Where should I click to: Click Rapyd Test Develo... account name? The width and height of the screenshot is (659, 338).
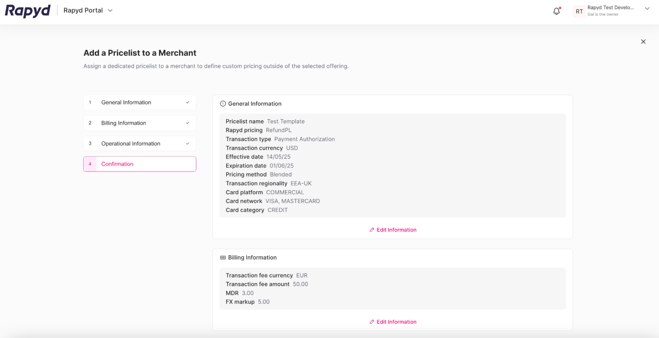(x=611, y=8)
